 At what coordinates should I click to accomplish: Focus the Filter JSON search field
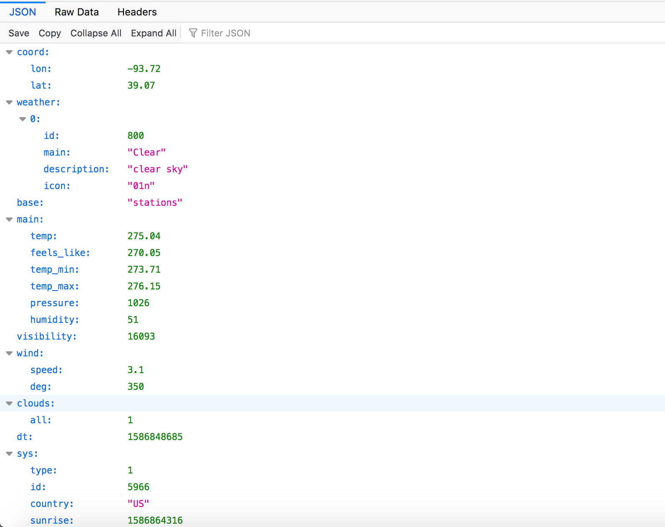(x=225, y=33)
